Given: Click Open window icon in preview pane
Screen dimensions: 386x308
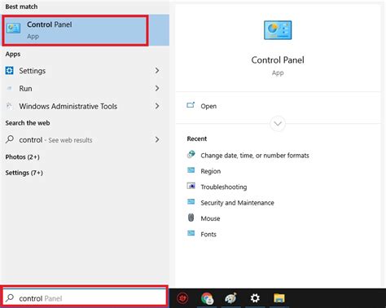Looking at the screenshot, I should pyautogui.click(x=191, y=105).
